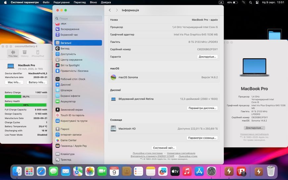288x180 pixels.
Task: Select Доступність in settings sidebar
Action: tap(78, 54)
